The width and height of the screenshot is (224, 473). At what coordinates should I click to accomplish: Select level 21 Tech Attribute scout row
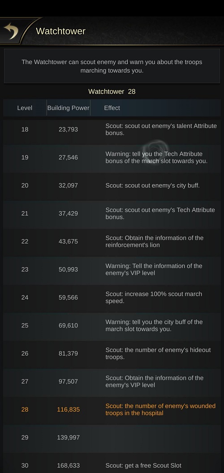coord(112,213)
